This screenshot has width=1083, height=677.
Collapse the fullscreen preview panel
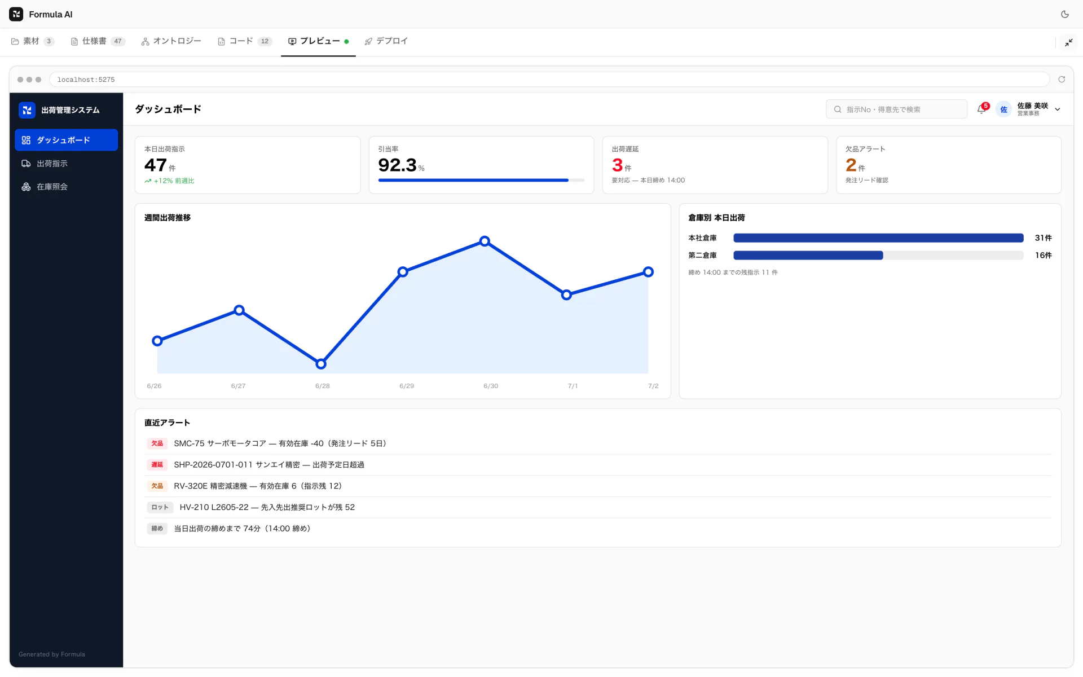pyautogui.click(x=1068, y=42)
